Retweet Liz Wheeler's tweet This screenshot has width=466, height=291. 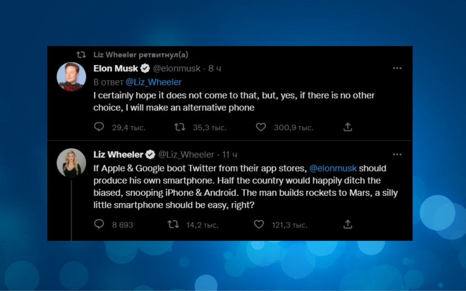173,224
